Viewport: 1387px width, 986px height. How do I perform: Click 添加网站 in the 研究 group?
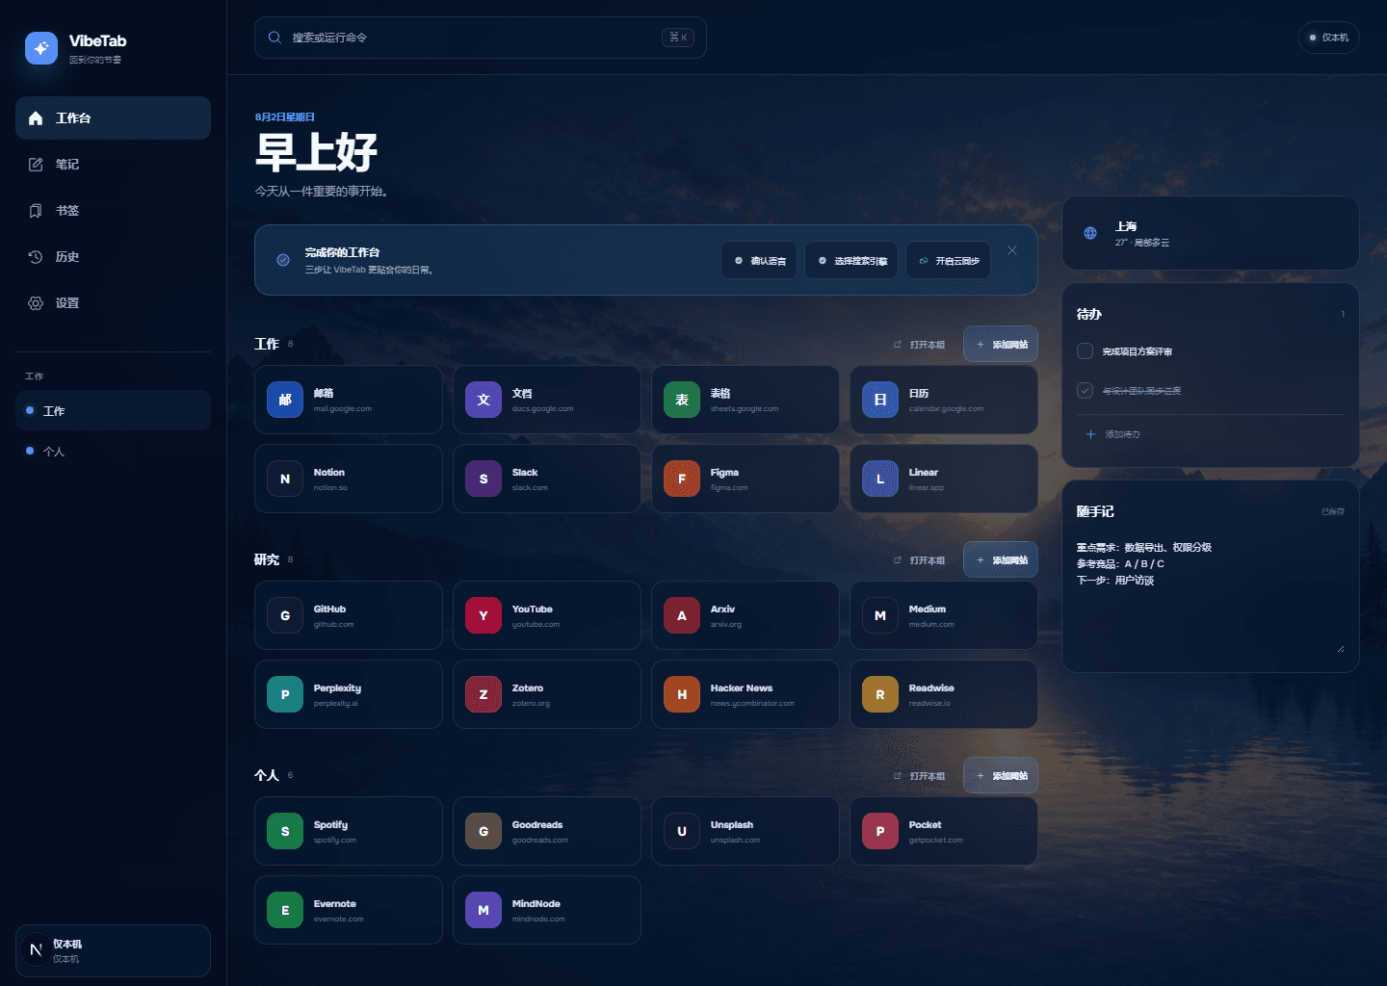[x=1001, y=559]
